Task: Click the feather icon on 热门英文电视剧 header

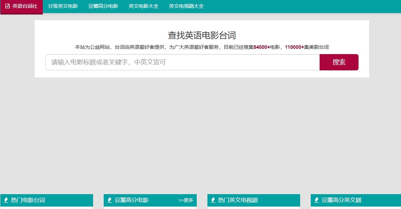Action: 212,200
